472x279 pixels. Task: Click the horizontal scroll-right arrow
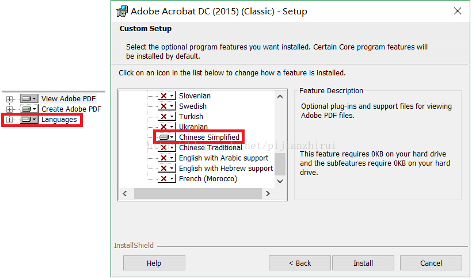tap(268, 193)
